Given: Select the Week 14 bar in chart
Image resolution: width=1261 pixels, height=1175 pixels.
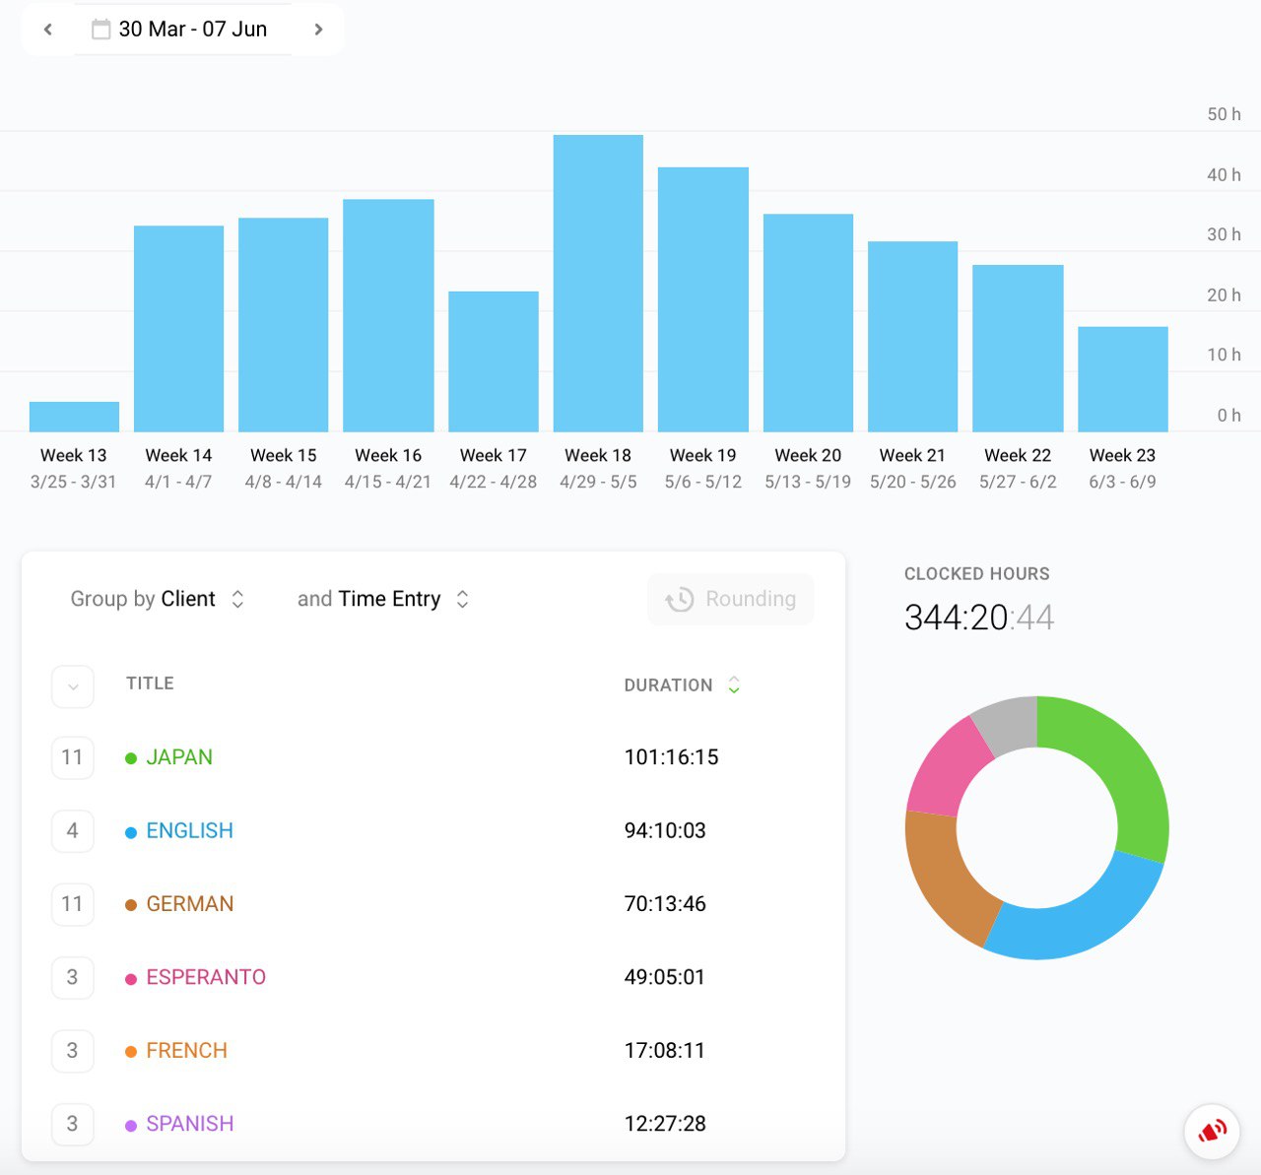Looking at the screenshot, I should coord(178,329).
